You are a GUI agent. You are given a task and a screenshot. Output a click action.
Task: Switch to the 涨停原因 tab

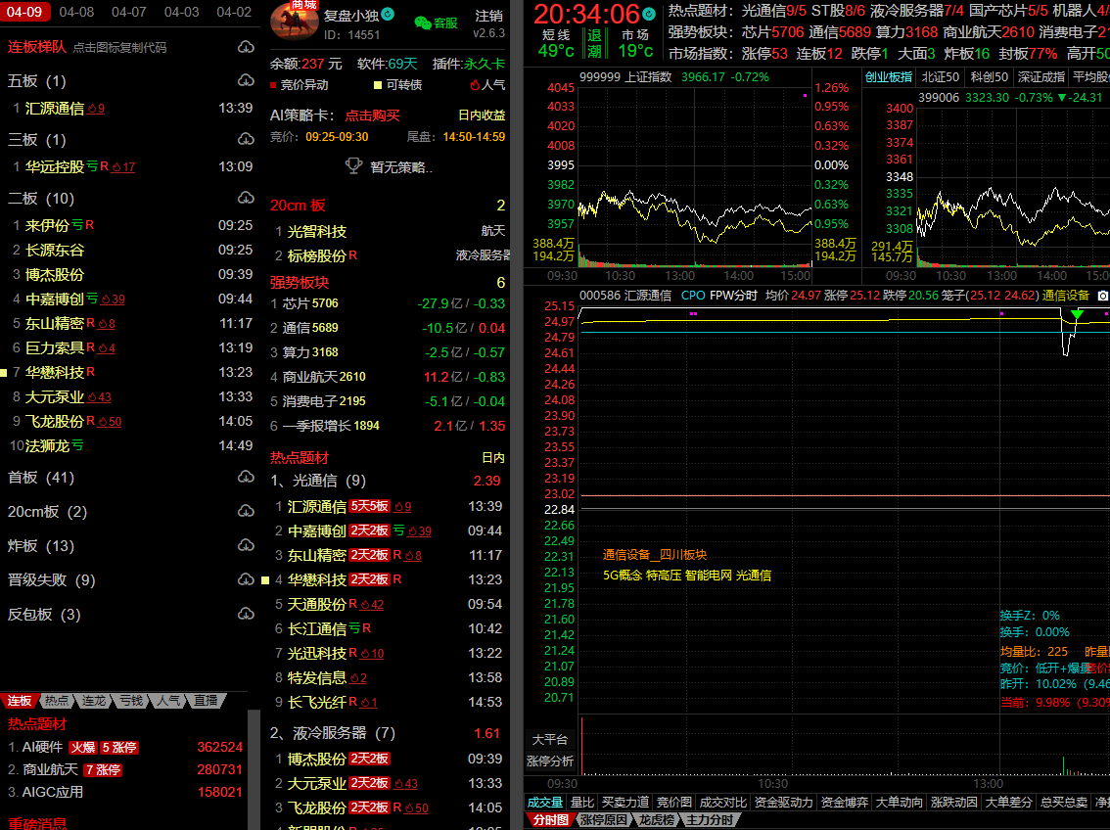tap(602, 820)
